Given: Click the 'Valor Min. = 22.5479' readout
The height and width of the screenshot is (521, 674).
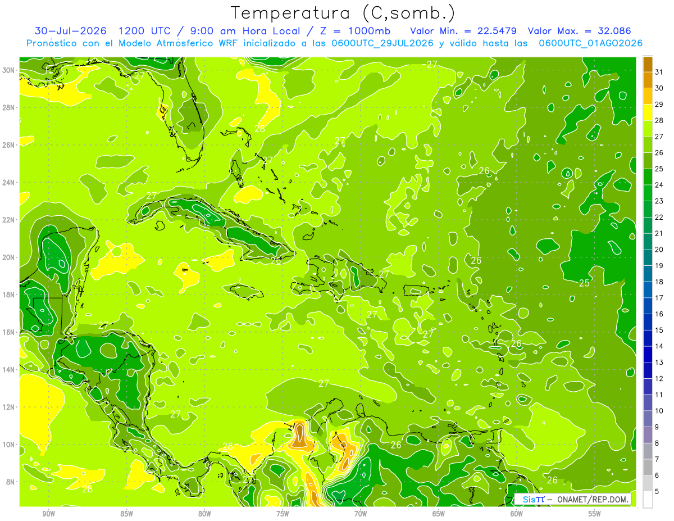Looking at the screenshot, I should (463, 30).
